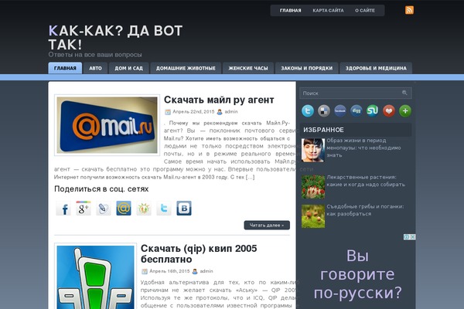The width and height of the screenshot is (464, 309).
Task: Click the site title Как-как? Да вот так!
Action: pyautogui.click(x=115, y=38)
